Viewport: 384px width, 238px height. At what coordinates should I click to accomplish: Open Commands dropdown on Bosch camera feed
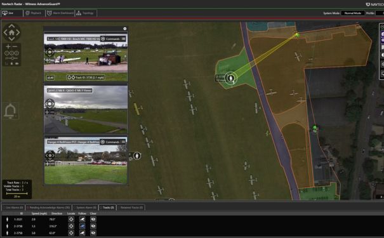coord(110,39)
